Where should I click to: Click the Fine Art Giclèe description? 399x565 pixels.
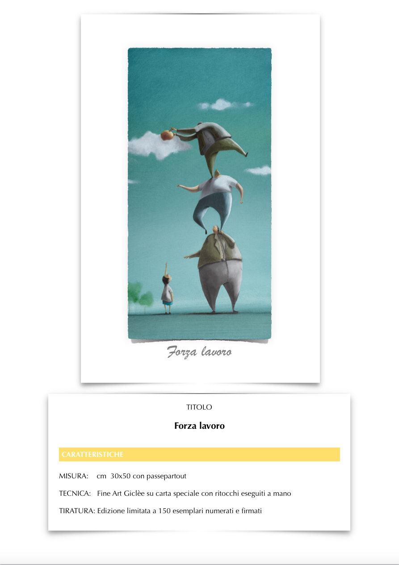click(x=194, y=494)
